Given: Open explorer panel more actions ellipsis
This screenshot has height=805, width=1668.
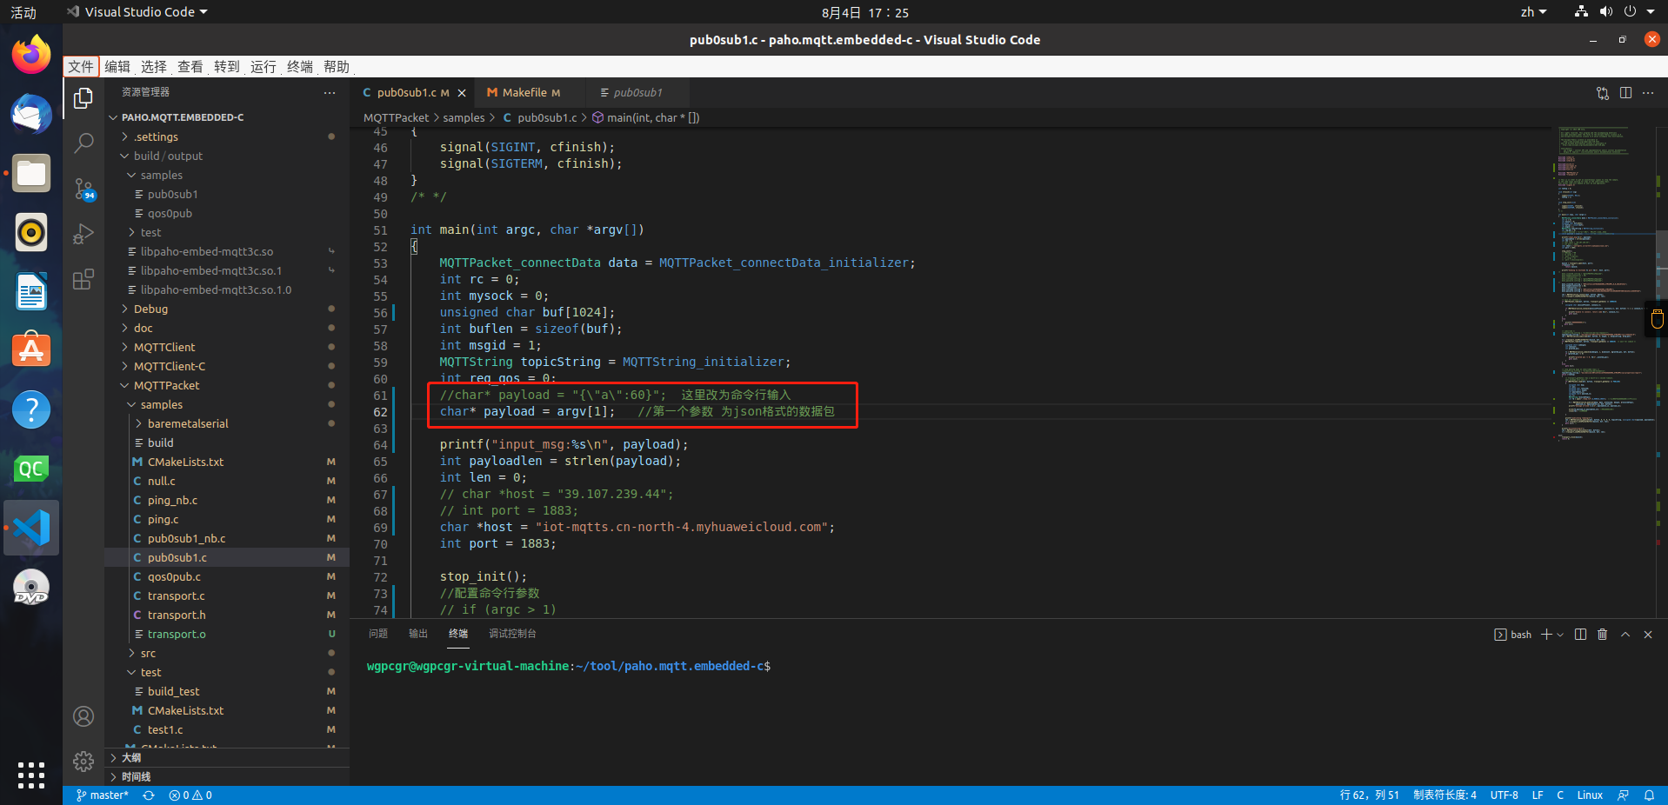Looking at the screenshot, I should 330,92.
